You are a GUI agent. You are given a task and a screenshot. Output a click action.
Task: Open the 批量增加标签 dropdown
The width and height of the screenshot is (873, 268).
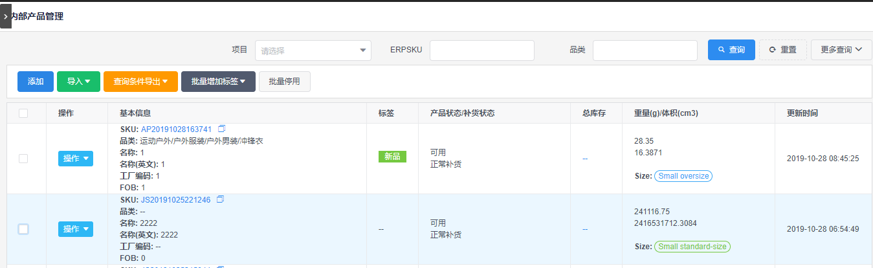coord(218,82)
